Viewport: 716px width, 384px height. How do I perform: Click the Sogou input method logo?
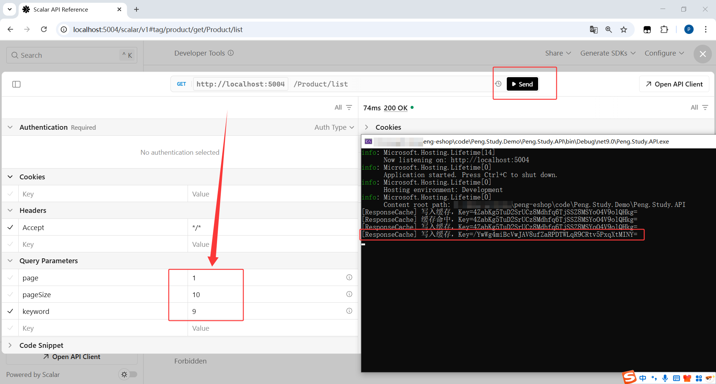point(629,377)
